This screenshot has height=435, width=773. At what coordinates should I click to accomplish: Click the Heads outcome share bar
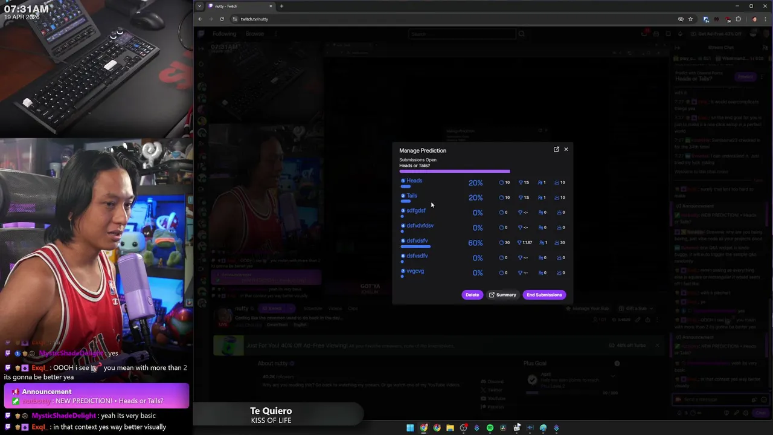406,186
